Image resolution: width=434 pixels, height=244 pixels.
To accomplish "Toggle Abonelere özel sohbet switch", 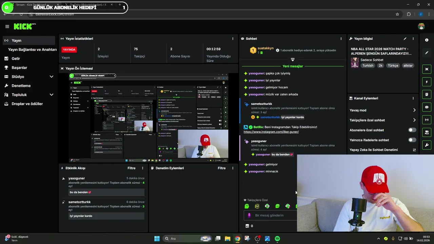I will pos(412,130).
